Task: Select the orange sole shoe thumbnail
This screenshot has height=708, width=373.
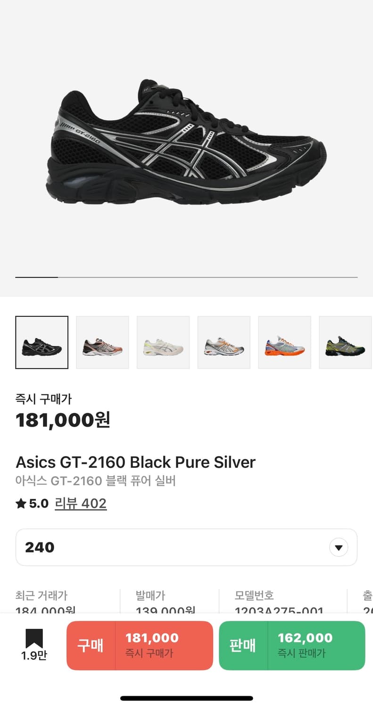Action: coord(285,342)
